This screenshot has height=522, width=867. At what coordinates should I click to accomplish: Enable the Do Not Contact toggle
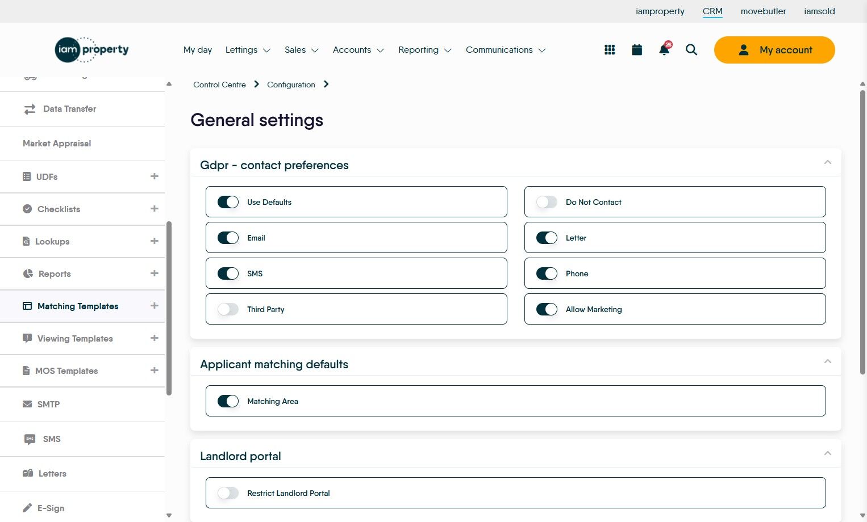[547, 202]
